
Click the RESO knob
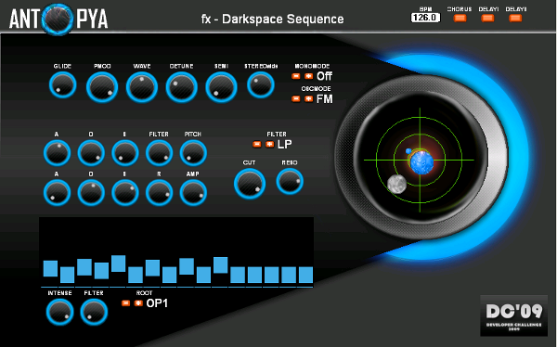pyautogui.click(x=290, y=181)
